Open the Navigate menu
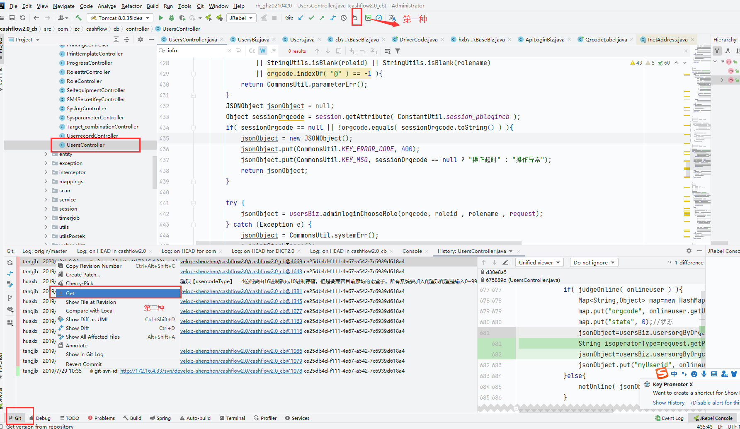 [63, 6]
